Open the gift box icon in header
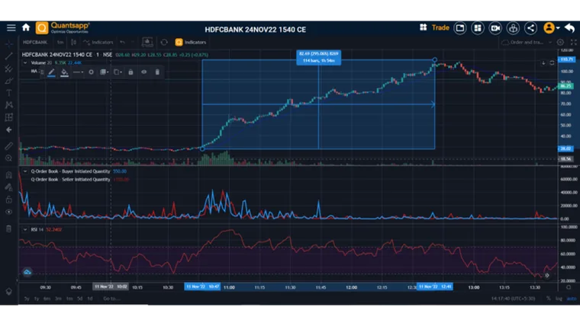The height and width of the screenshot is (326, 580). (513, 28)
